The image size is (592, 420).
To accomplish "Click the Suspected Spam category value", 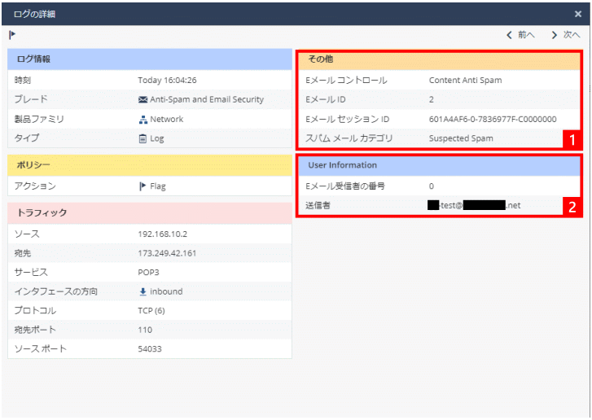I will coord(461,138).
